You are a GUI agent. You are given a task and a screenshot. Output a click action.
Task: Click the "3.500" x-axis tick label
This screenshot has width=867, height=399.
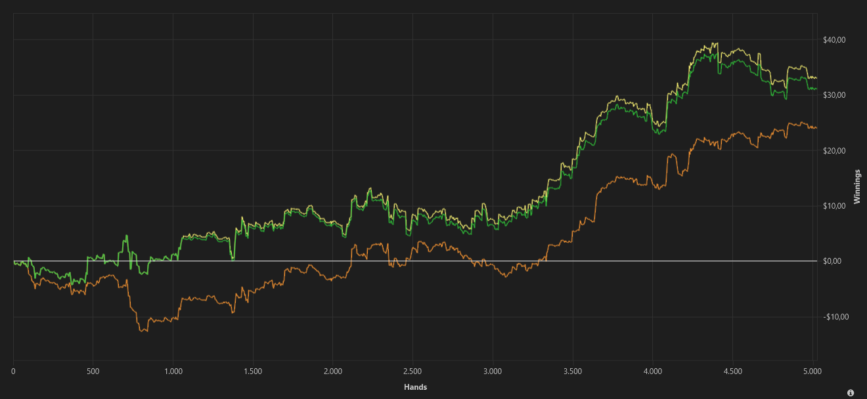point(573,371)
